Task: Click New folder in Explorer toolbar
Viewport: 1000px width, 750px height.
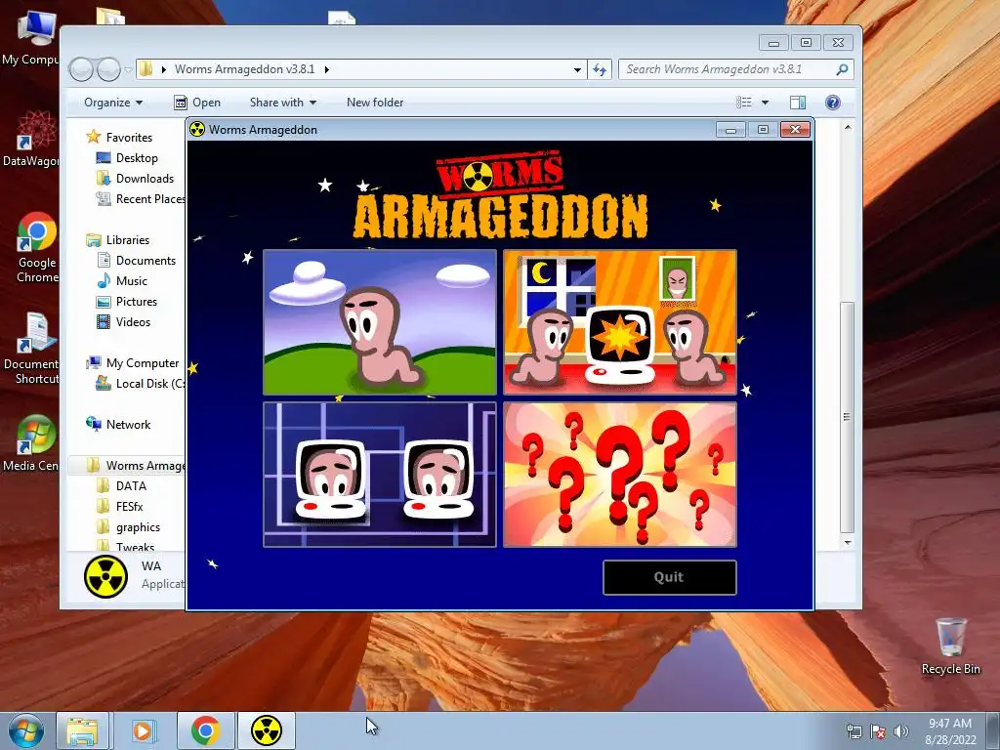Action: click(x=375, y=102)
